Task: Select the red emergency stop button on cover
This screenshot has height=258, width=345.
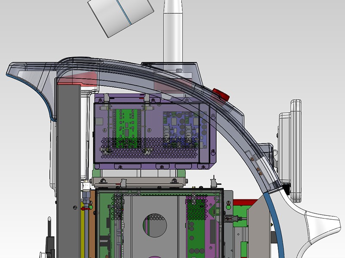Action: click(x=221, y=95)
